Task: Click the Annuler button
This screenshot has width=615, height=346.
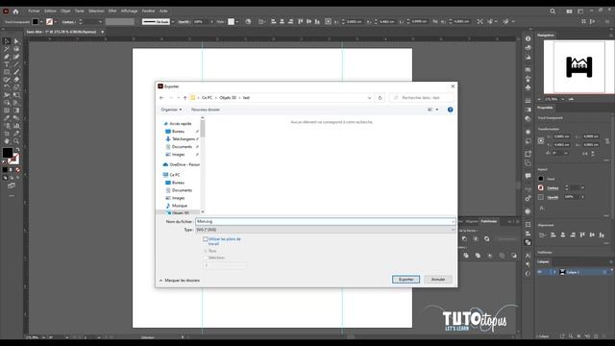Action: [438, 280]
